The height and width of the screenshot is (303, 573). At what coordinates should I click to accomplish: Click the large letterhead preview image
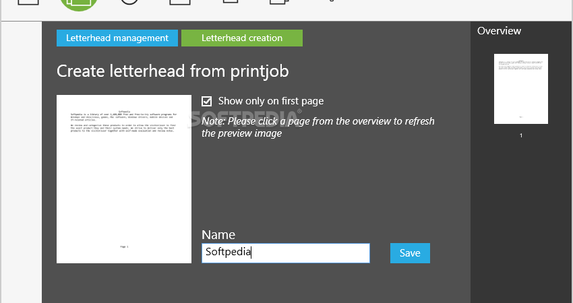coord(124,179)
